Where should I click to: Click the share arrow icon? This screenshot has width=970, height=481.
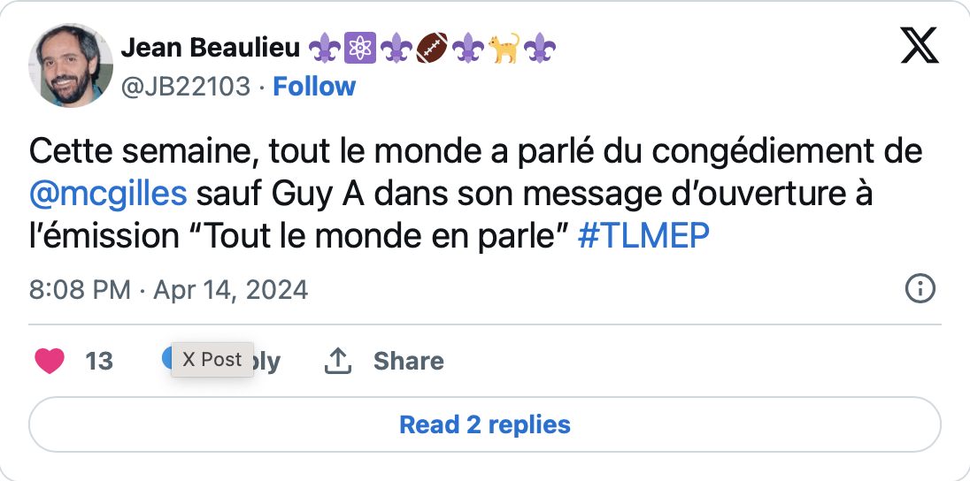click(x=339, y=361)
